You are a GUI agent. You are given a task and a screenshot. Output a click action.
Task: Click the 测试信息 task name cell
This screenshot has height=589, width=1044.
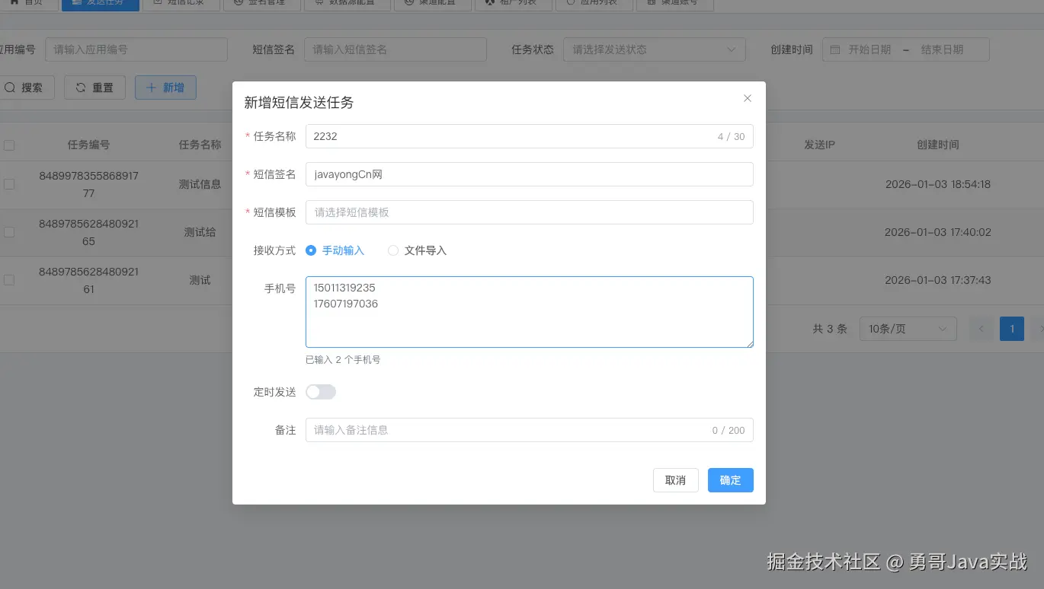[200, 184]
